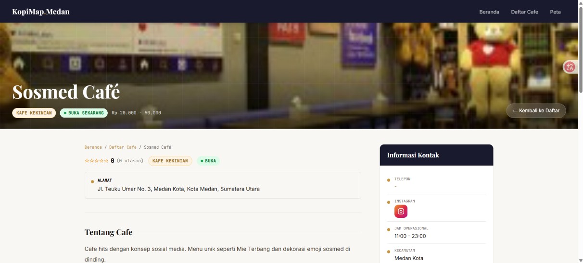Click the cafe description paragraph

[x=217, y=254]
